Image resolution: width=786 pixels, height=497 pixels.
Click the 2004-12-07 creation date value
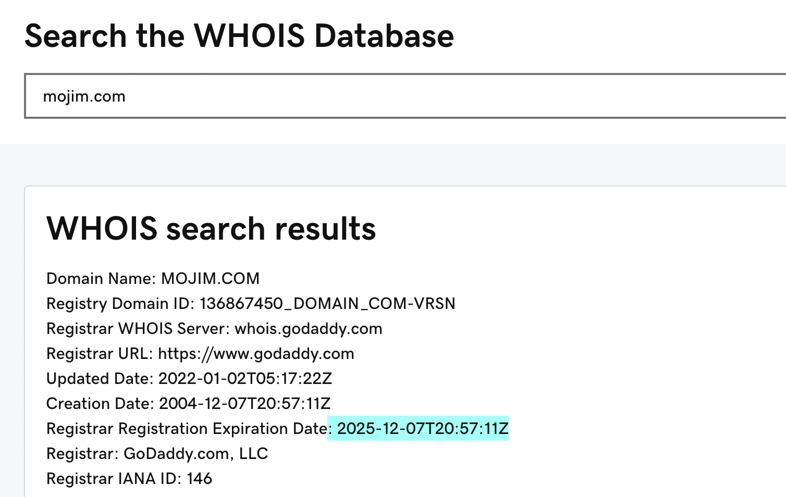[x=244, y=404]
